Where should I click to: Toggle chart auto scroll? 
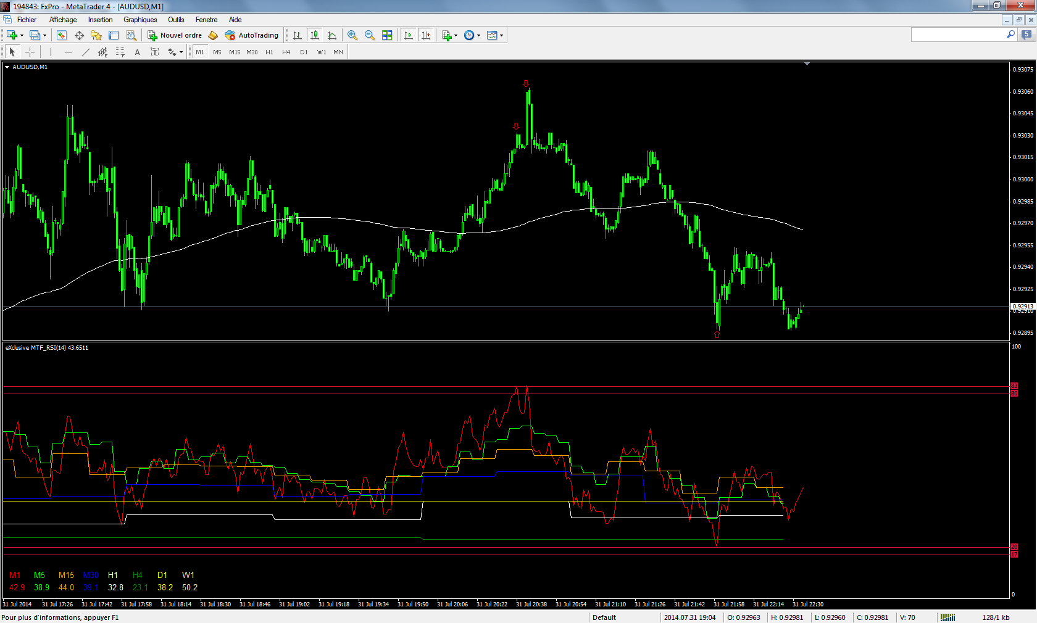click(x=409, y=35)
